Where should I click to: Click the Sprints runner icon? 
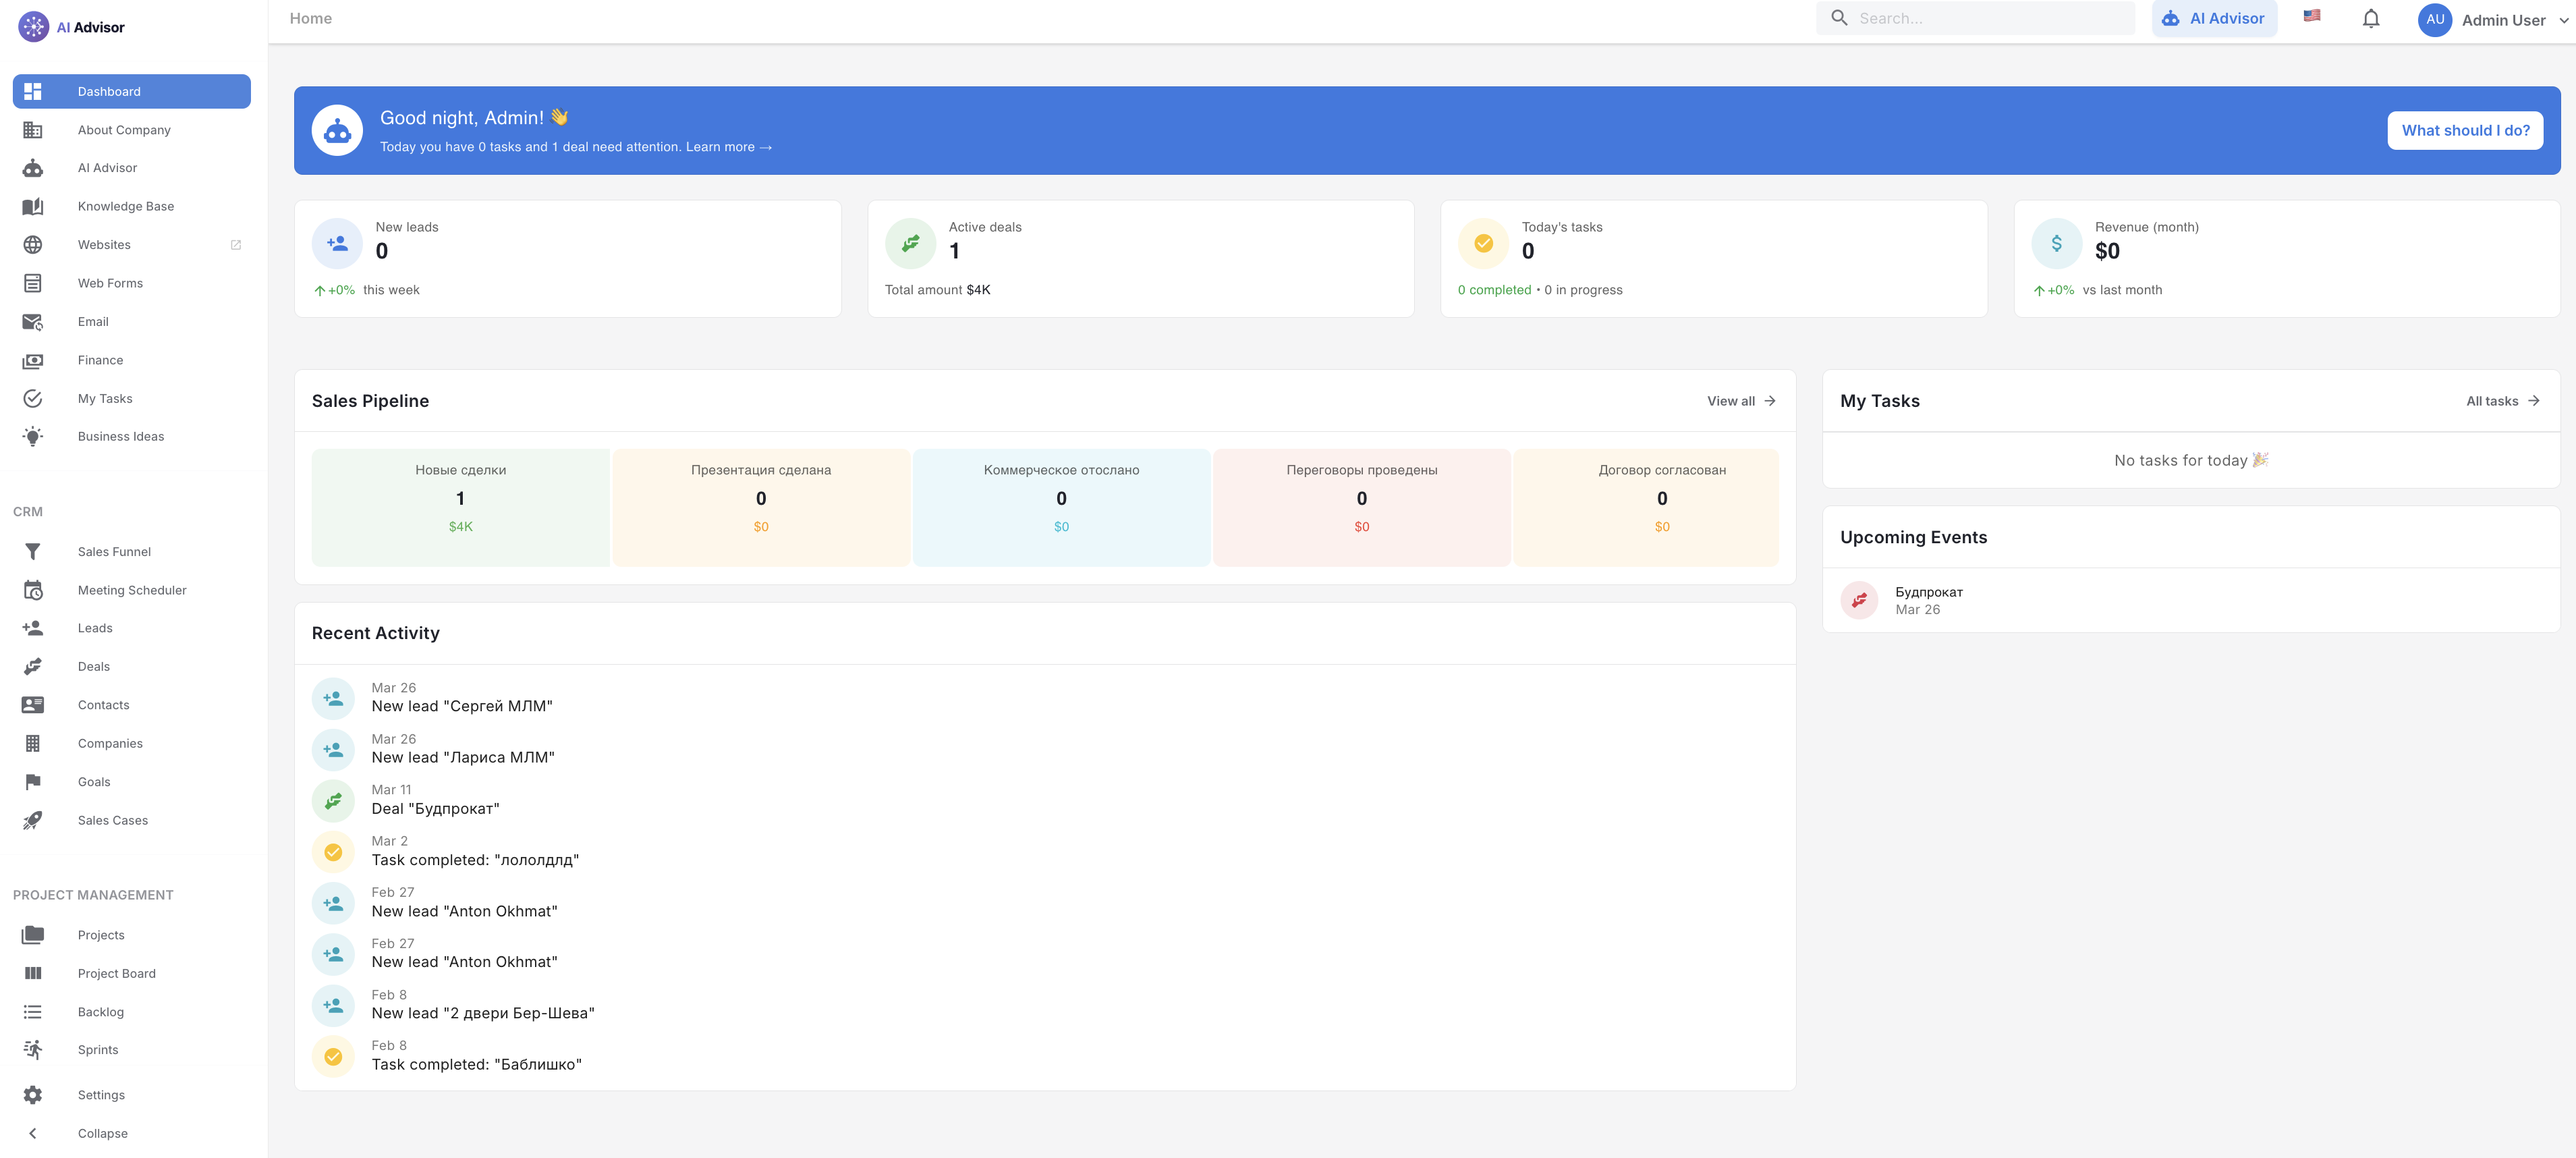[x=33, y=1049]
